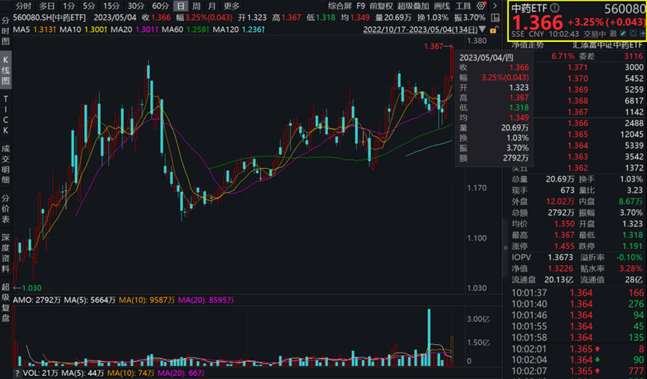Expand the 更多 period options
647x379 pixels.
point(232,5)
